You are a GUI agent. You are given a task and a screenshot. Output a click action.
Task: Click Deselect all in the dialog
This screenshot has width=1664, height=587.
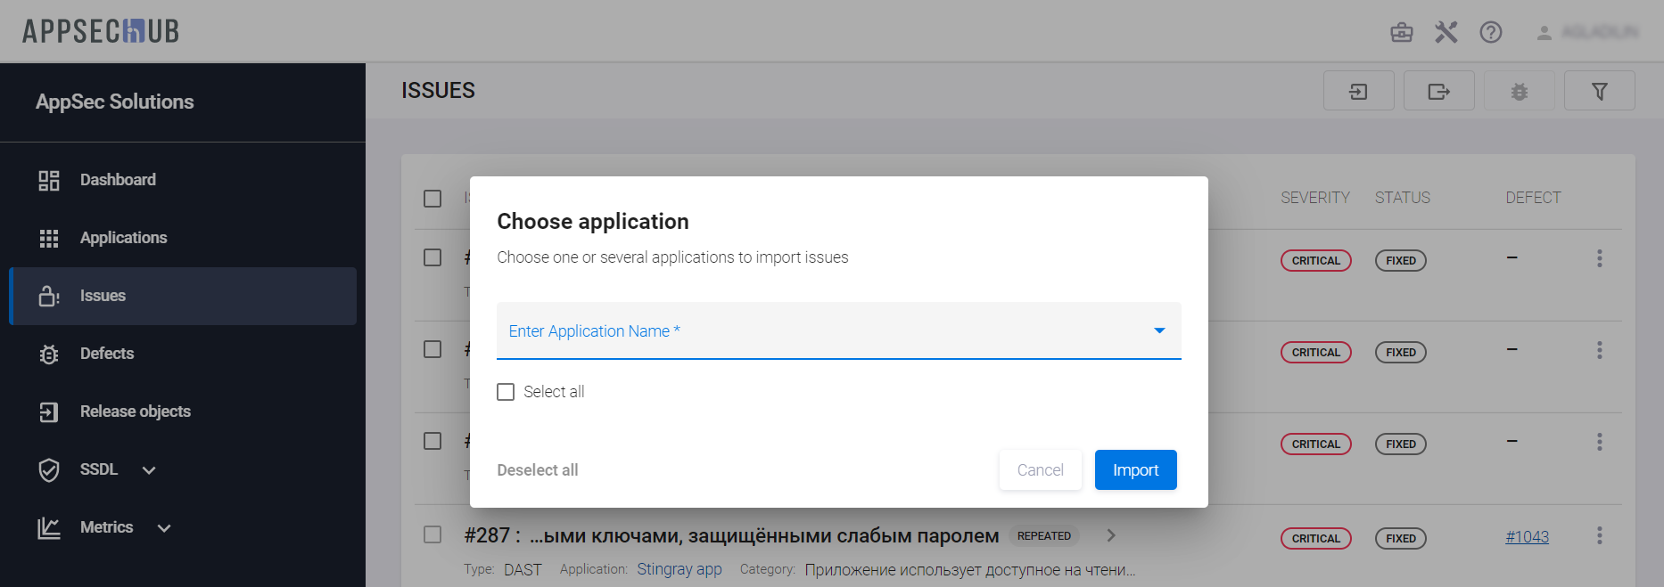click(537, 470)
